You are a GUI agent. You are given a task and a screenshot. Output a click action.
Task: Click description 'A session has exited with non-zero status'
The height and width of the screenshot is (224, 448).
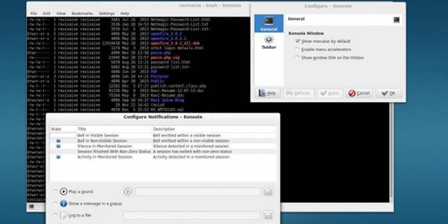pos(192,151)
